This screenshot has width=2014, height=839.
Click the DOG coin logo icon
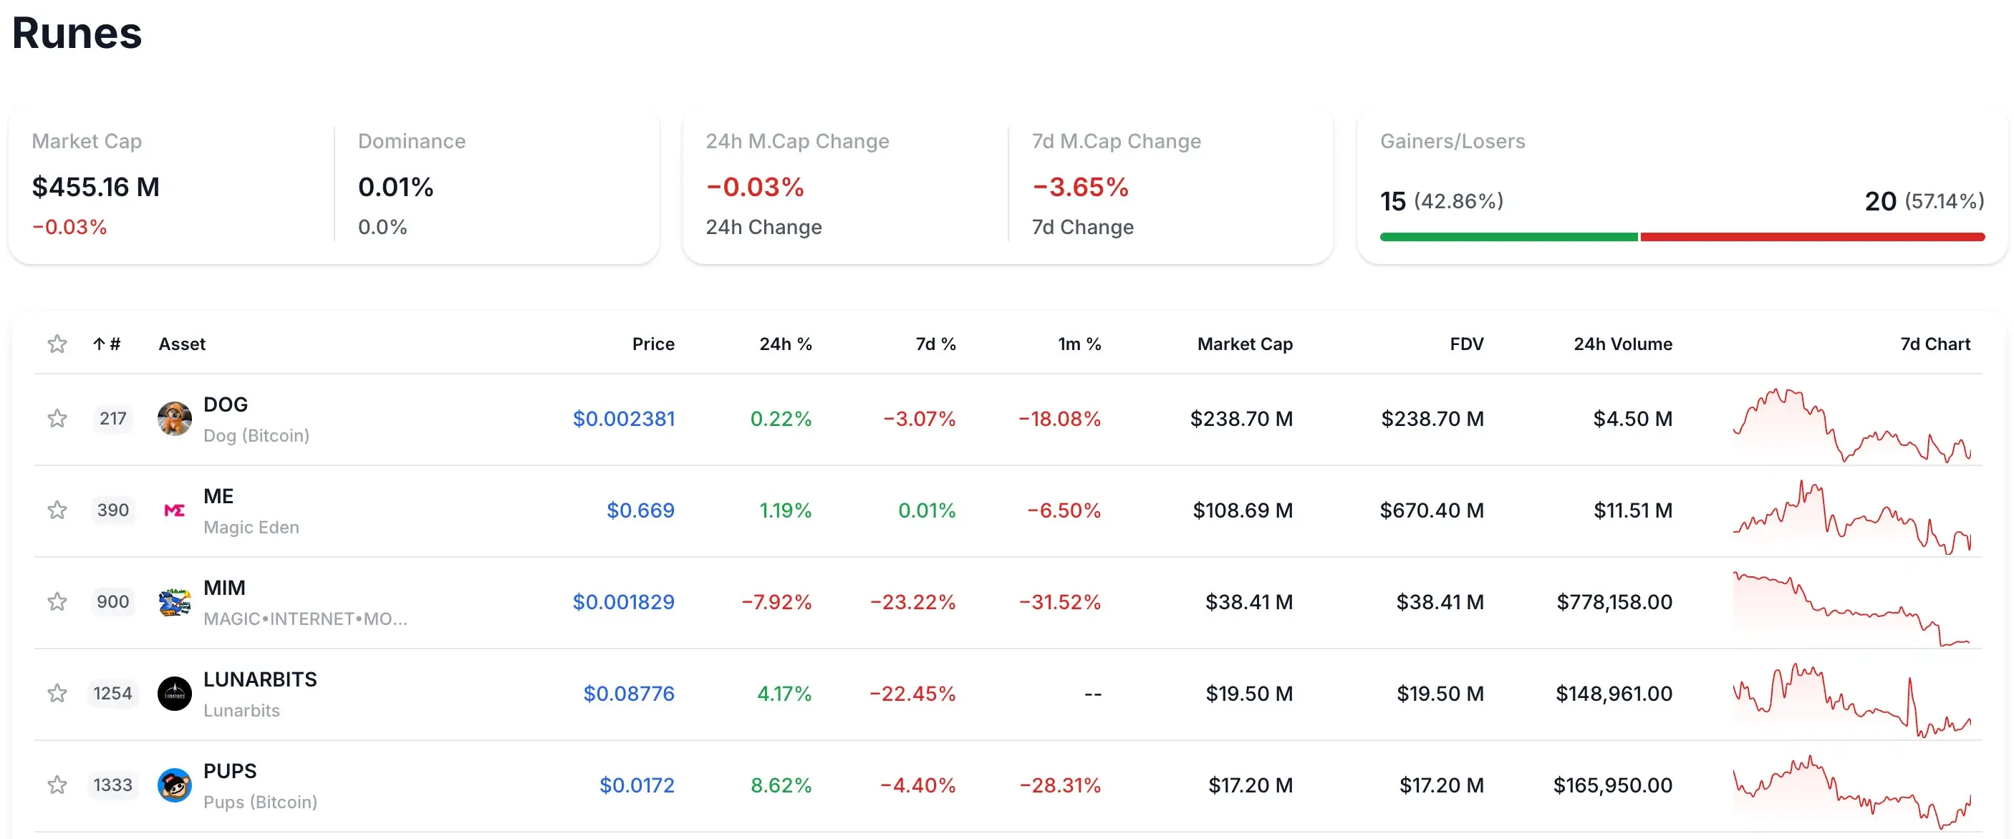[174, 419]
